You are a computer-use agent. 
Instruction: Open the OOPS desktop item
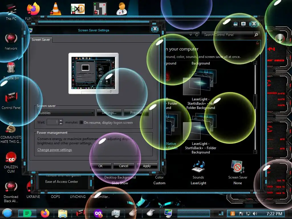pos(56,197)
